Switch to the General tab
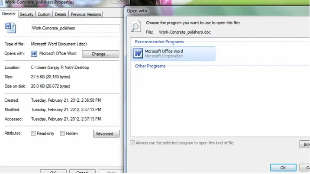This screenshot has height=174, width=310. [9, 14]
